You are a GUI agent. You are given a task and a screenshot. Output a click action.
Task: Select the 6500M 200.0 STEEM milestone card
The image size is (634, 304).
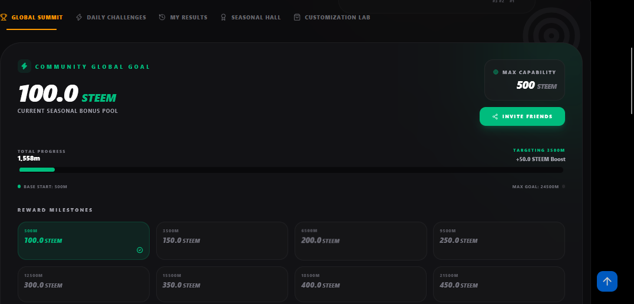click(361, 240)
